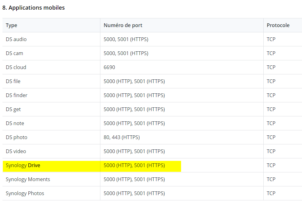The image size is (302, 206).
Task: Click TCP in the DS audio row
Action: (271, 39)
